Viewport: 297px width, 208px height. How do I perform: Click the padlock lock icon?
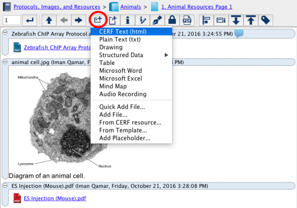172,20
